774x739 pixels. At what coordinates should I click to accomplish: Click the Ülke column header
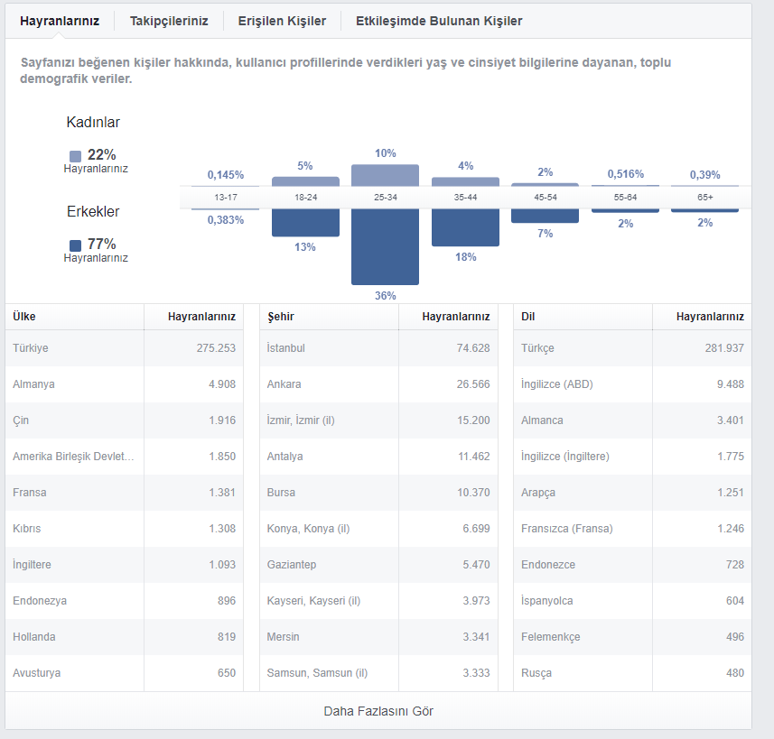(x=24, y=316)
